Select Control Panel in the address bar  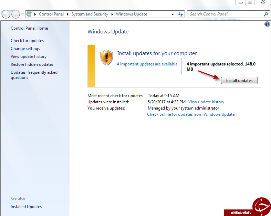(51, 14)
